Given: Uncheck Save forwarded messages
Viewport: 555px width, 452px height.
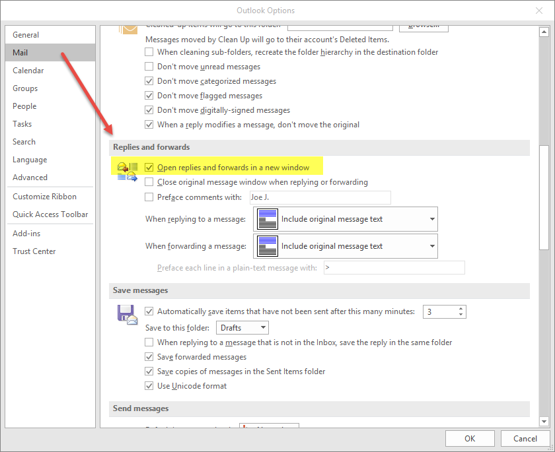Looking at the screenshot, I should pos(149,356).
